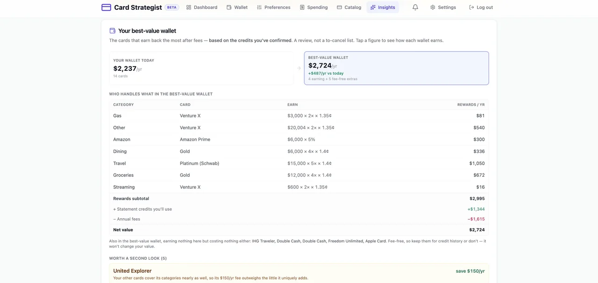Screen dimensions: 598x283
Task: Click the "Worth a second look (5)" heading
Action: pyautogui.click(x=138, y=258)
